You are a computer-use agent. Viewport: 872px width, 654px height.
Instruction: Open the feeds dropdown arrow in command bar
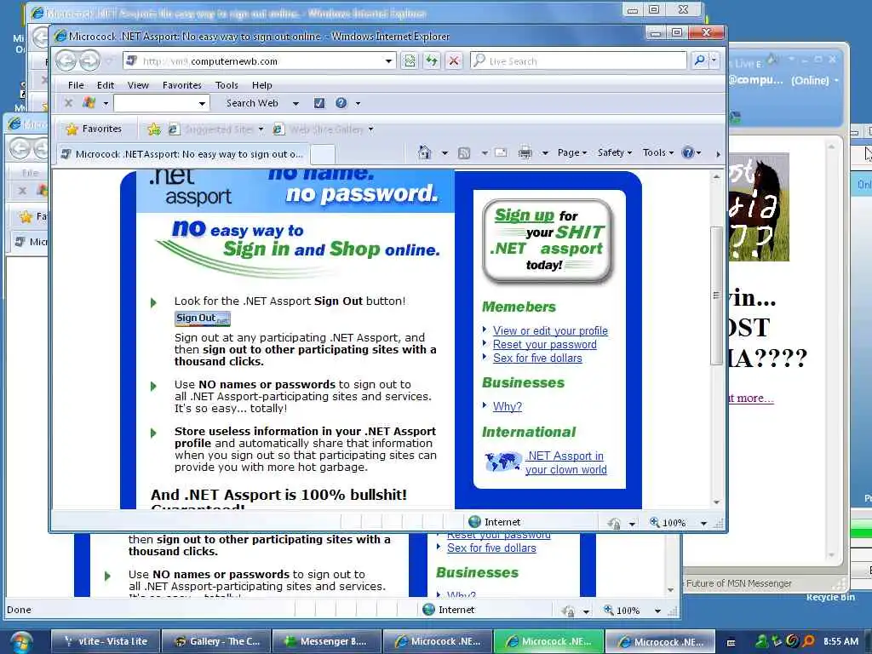click(x=485, y=153)
